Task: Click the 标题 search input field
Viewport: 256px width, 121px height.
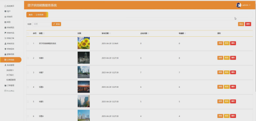Action: click(x=42, y=24)
